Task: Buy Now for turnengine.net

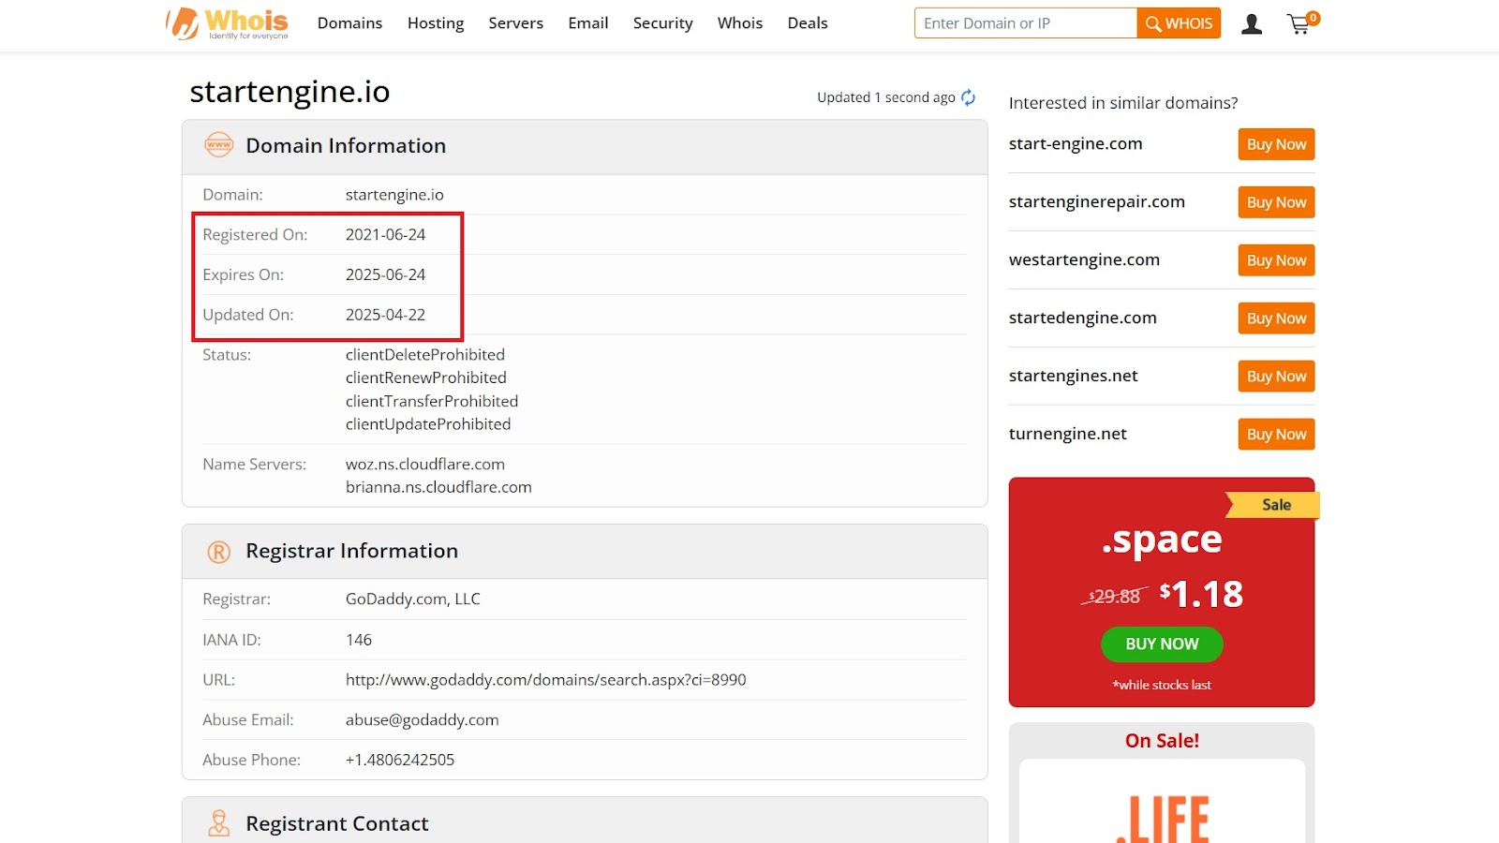Action: 1276,435
